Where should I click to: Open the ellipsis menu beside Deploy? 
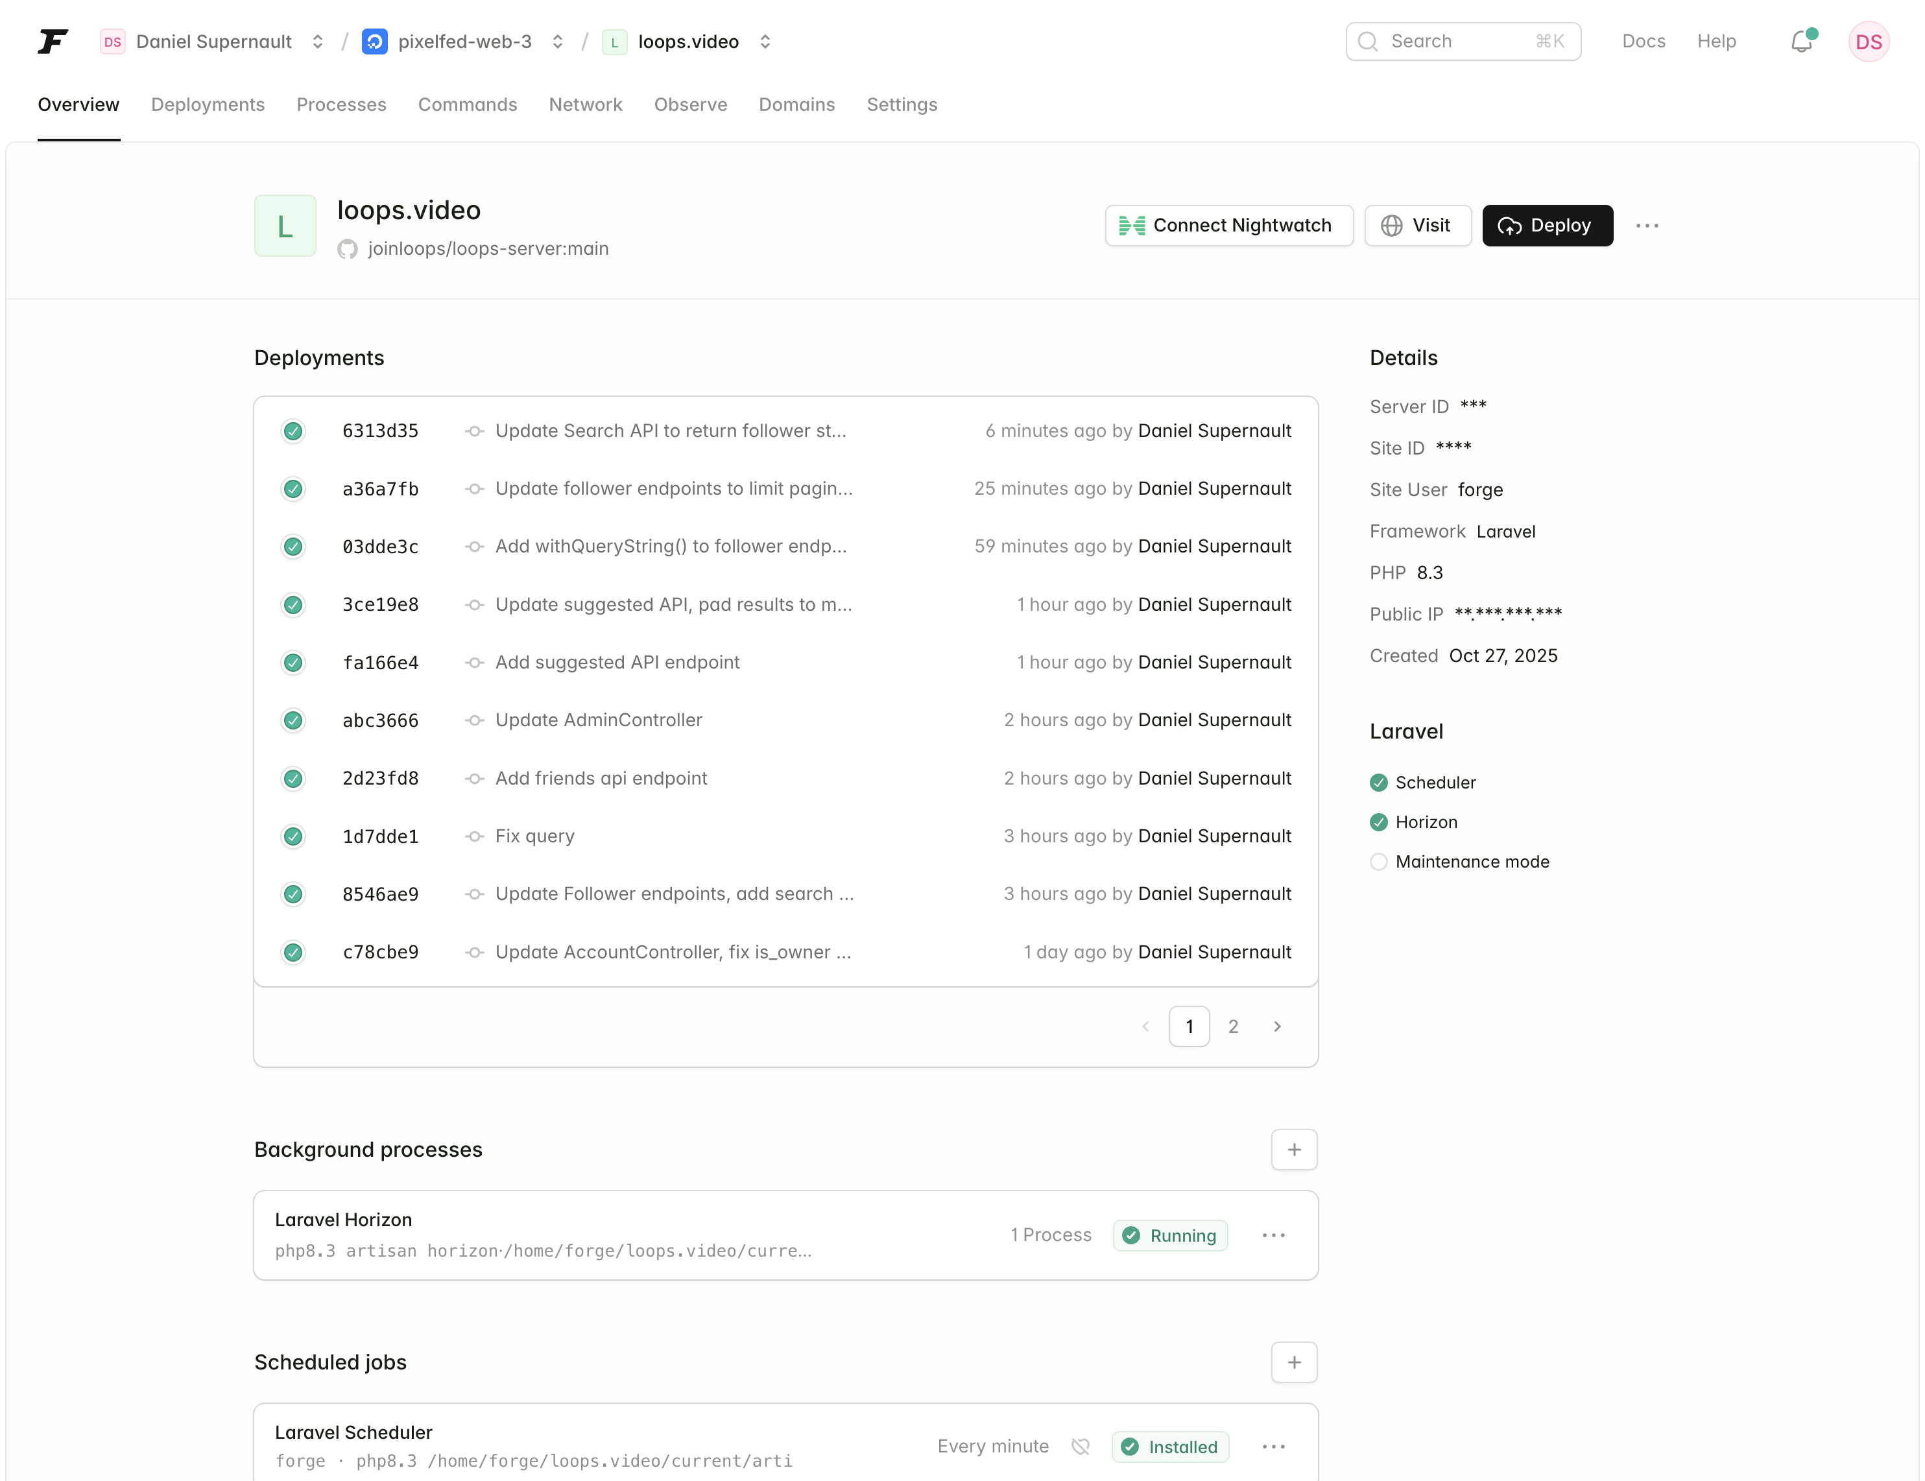click(1647, 226)
